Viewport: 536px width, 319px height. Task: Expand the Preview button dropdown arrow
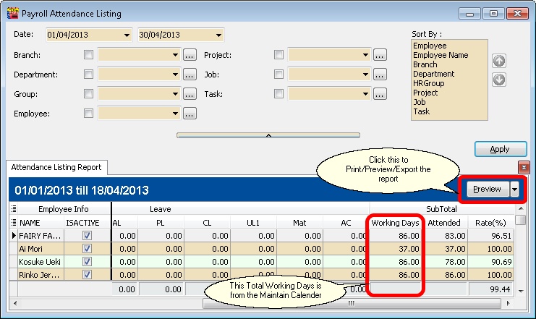pos(514,189)
